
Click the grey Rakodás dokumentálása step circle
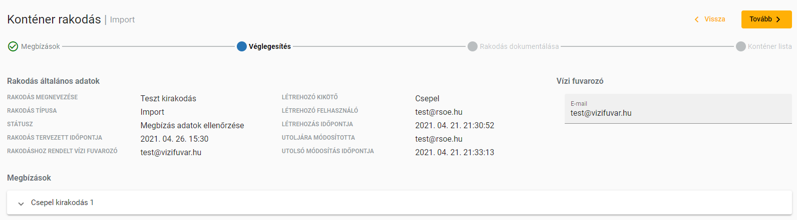472,46
